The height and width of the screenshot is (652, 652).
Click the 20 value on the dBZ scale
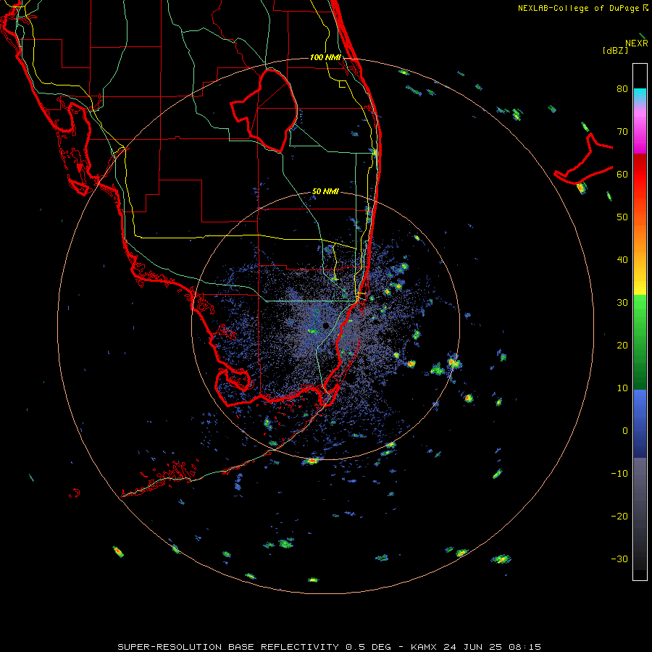click(x=622, y=345)
